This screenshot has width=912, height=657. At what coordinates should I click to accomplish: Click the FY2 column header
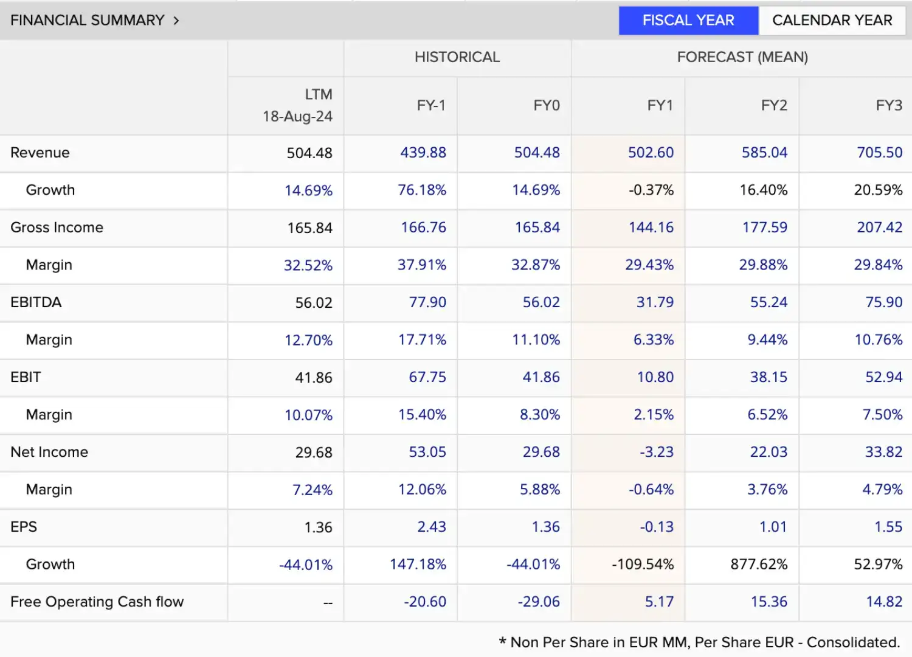(x=774, y=105)
